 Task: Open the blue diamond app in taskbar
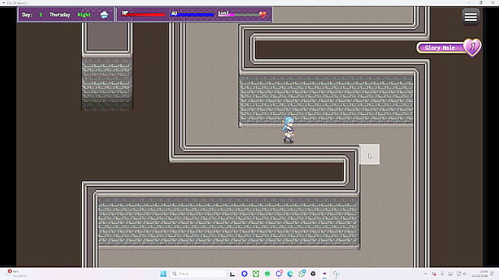(x=244, y=274)
